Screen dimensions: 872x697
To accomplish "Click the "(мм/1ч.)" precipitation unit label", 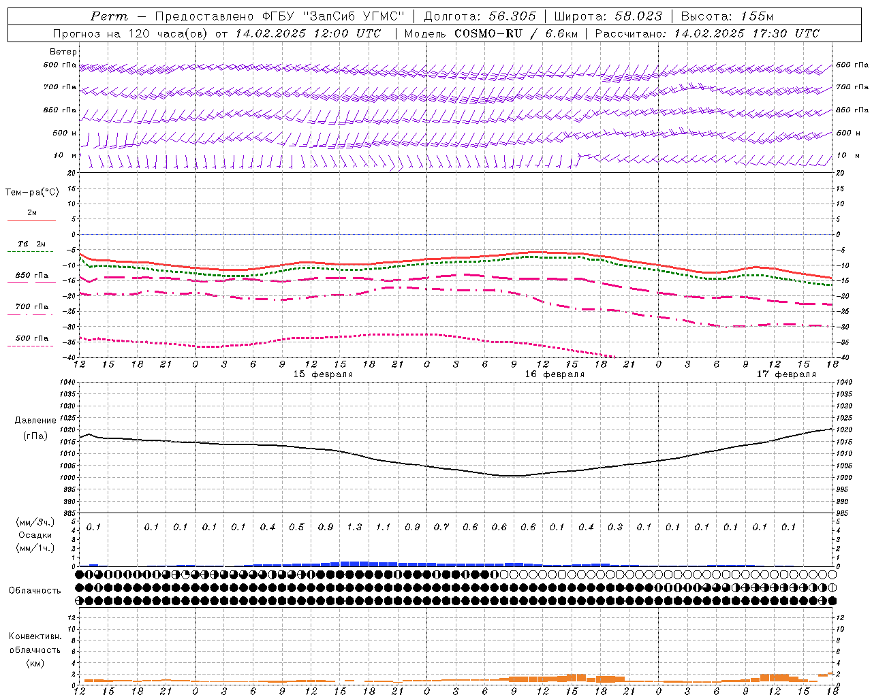I will click(35, 548).
